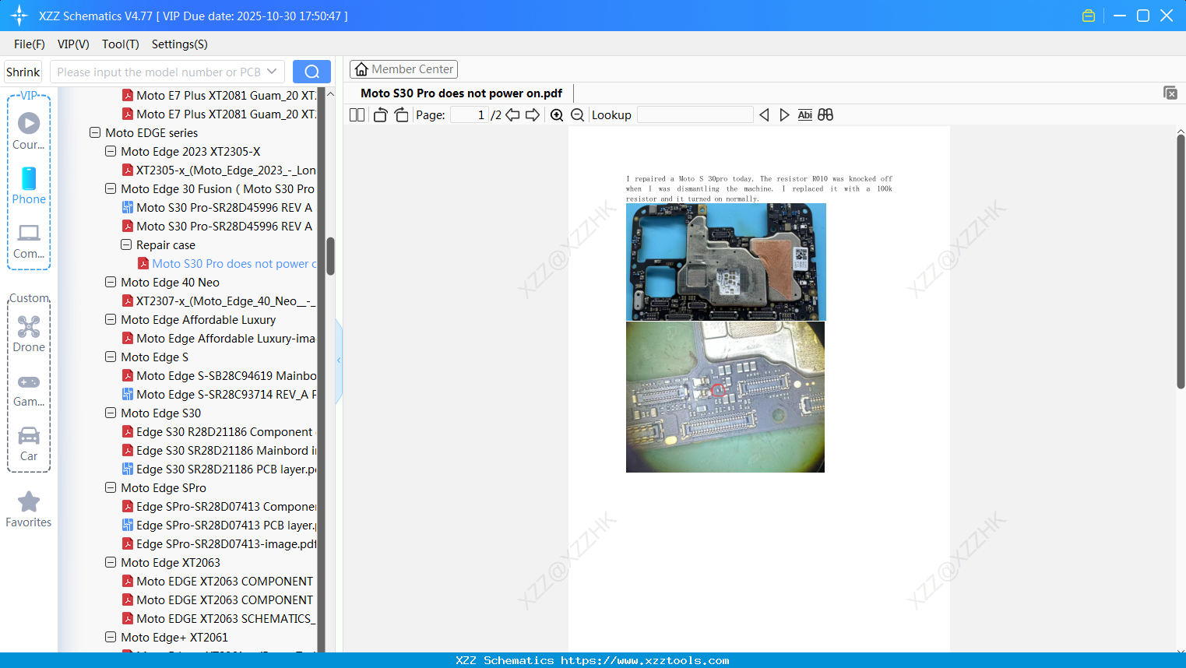The height and width of the screenshot is (668, 1186).
Task: Open the Drone schematics category
Action: click(x=29, y=327)
